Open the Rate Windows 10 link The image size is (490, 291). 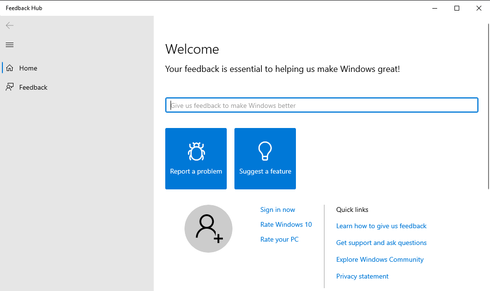[x=286, y=224]
